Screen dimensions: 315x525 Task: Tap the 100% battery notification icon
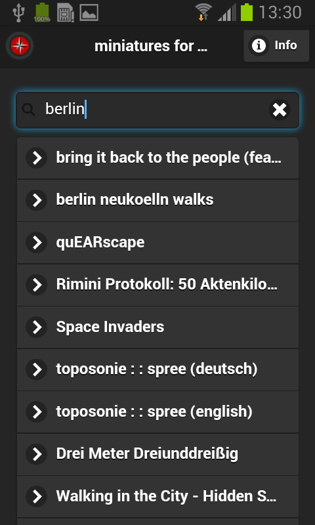(42, 12)
